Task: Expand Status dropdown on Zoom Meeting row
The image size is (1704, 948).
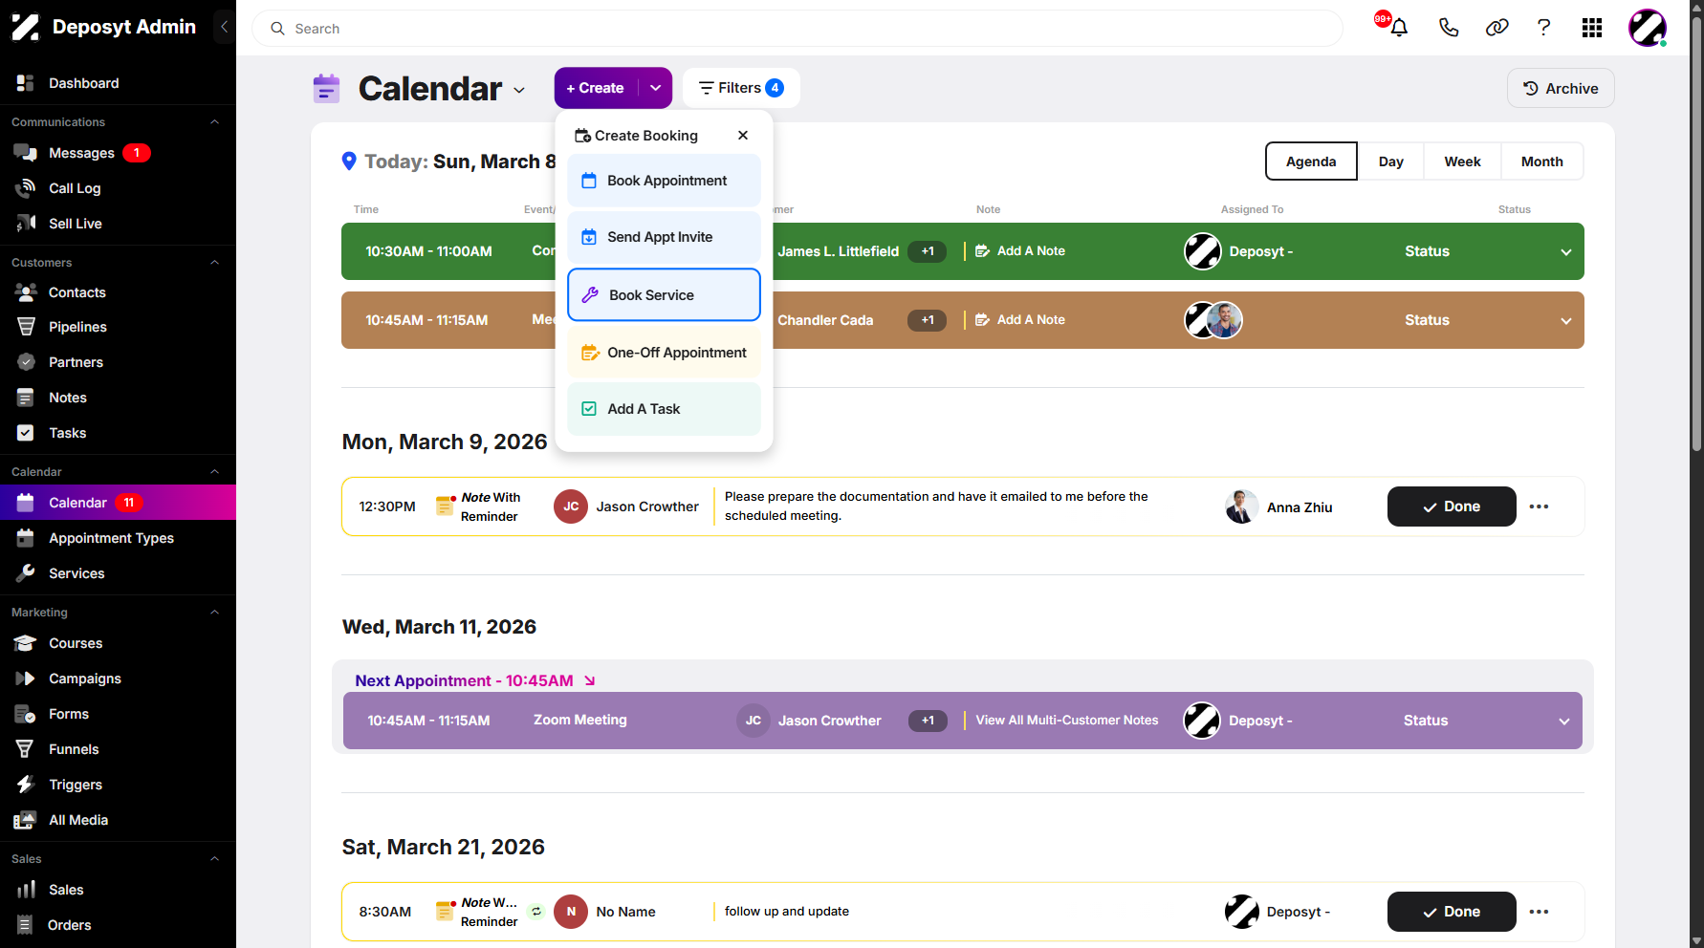Action: pyautogui.click(x=1564, y=722)
